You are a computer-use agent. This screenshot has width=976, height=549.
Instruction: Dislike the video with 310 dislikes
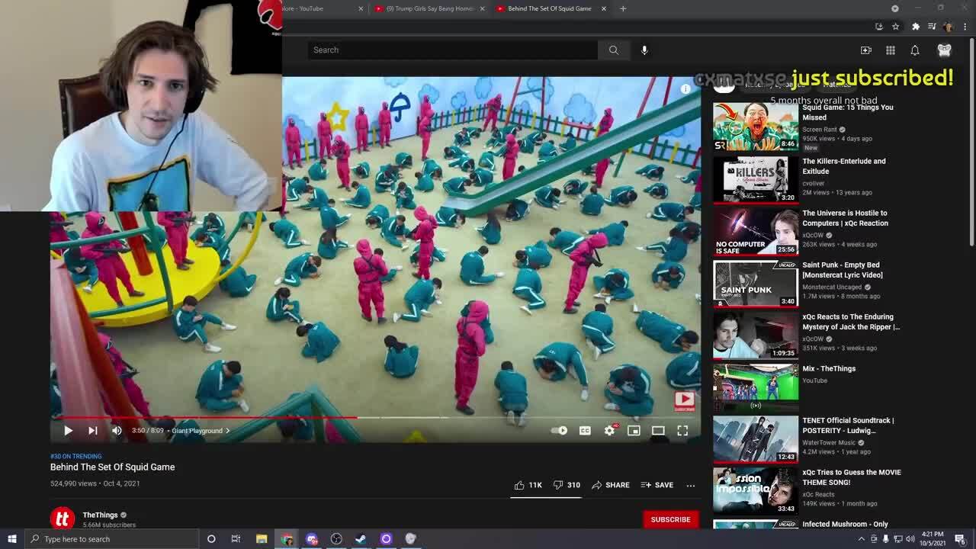click(x=567, y=485)
